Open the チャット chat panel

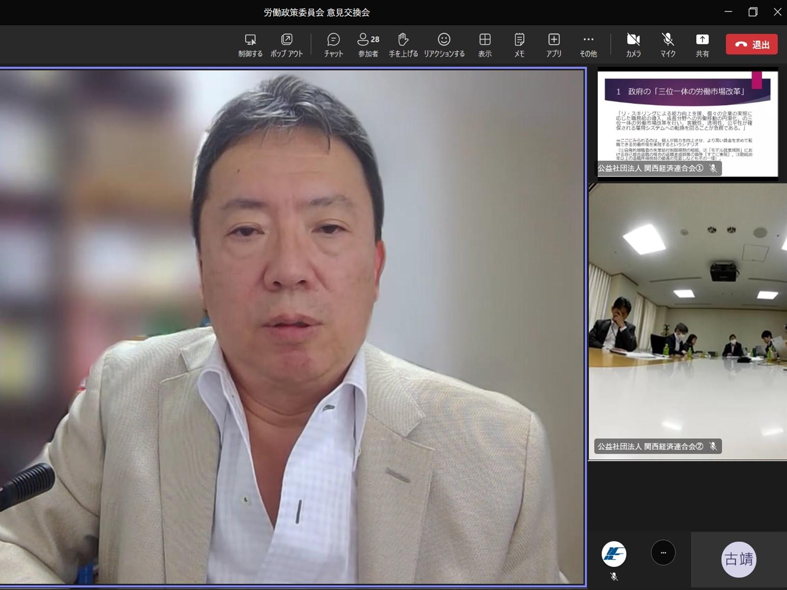point(333,45)
